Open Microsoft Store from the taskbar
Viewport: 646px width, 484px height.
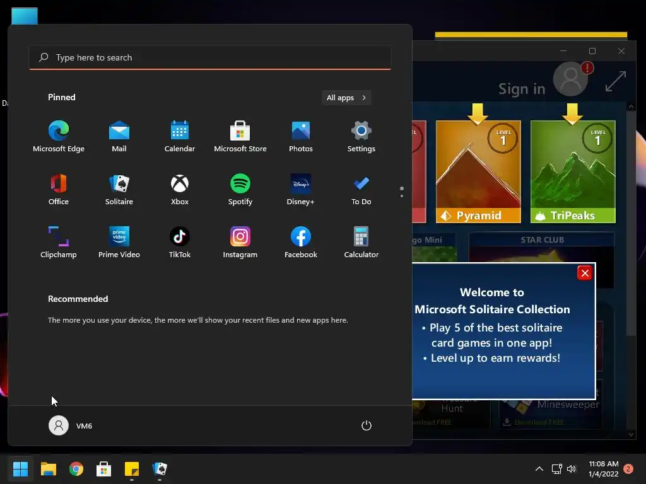click(x=104, y=469)
